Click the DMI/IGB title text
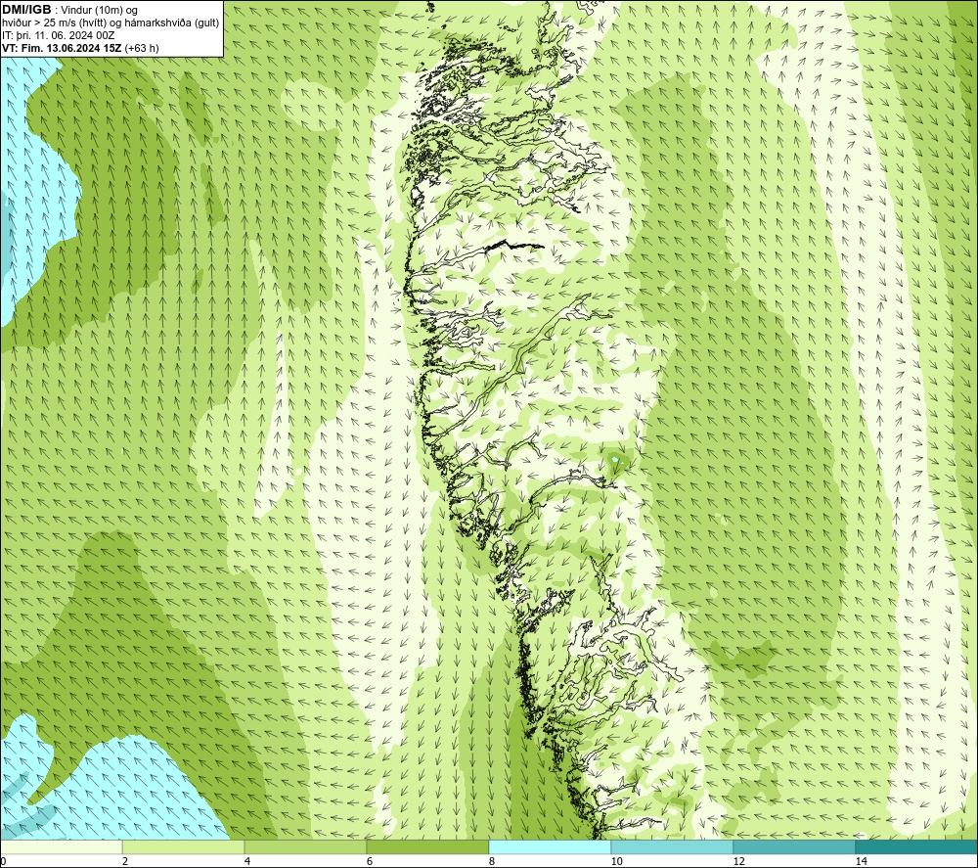This screenshot has width=978, height=868. (x=26, y=10)
